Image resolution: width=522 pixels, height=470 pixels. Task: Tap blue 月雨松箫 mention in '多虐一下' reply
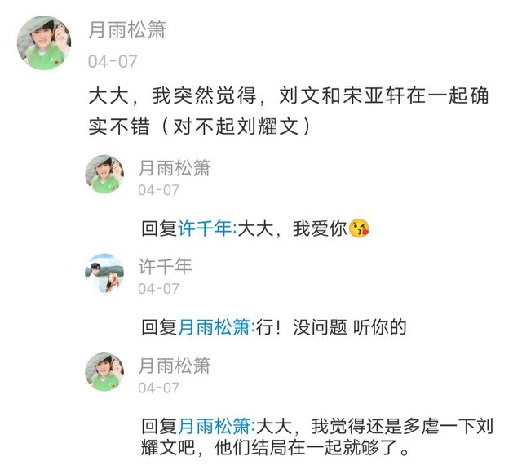click(215, 426)
